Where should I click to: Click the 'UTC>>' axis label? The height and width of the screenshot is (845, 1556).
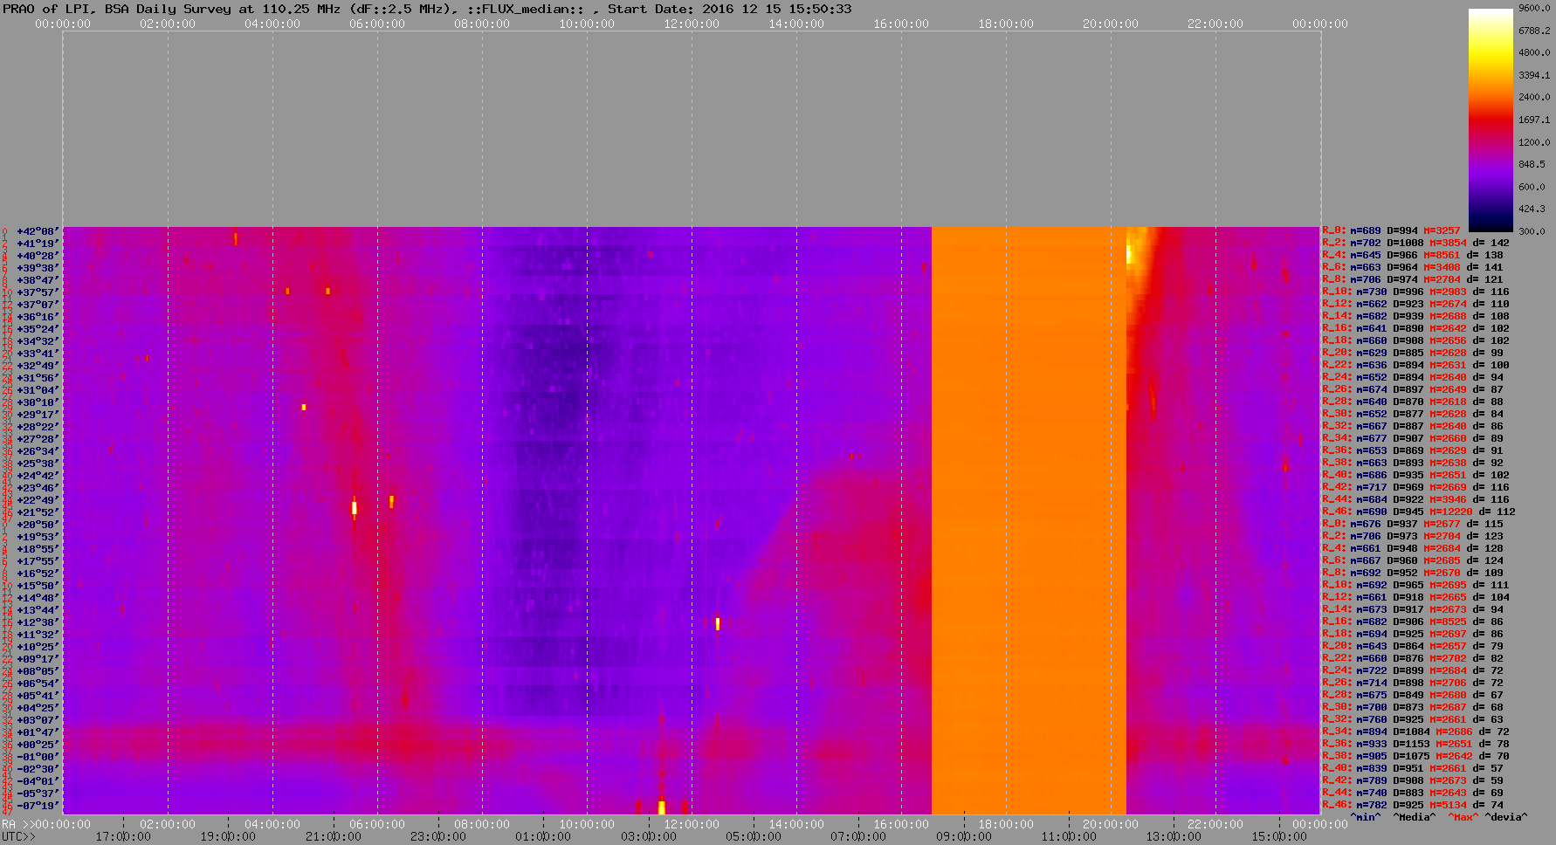pyautogui.click(x=19, y=836)
